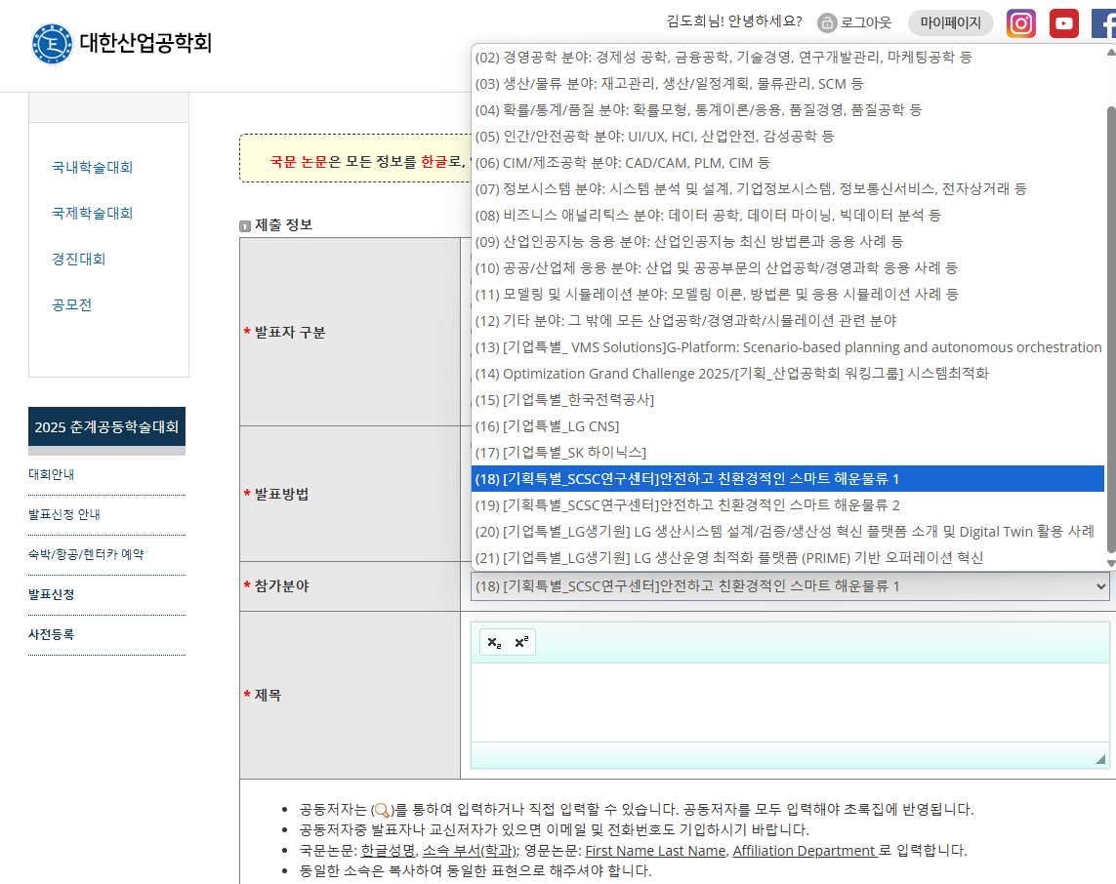Expand the 참가분야 dropdown
This screenshot has height=884, width=1116.
[790, 586]
